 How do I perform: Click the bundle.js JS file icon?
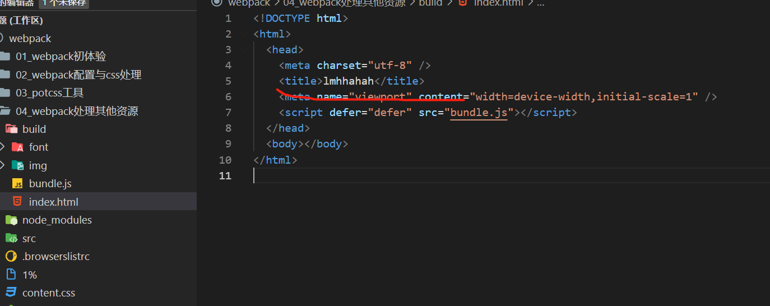point(18,184)
